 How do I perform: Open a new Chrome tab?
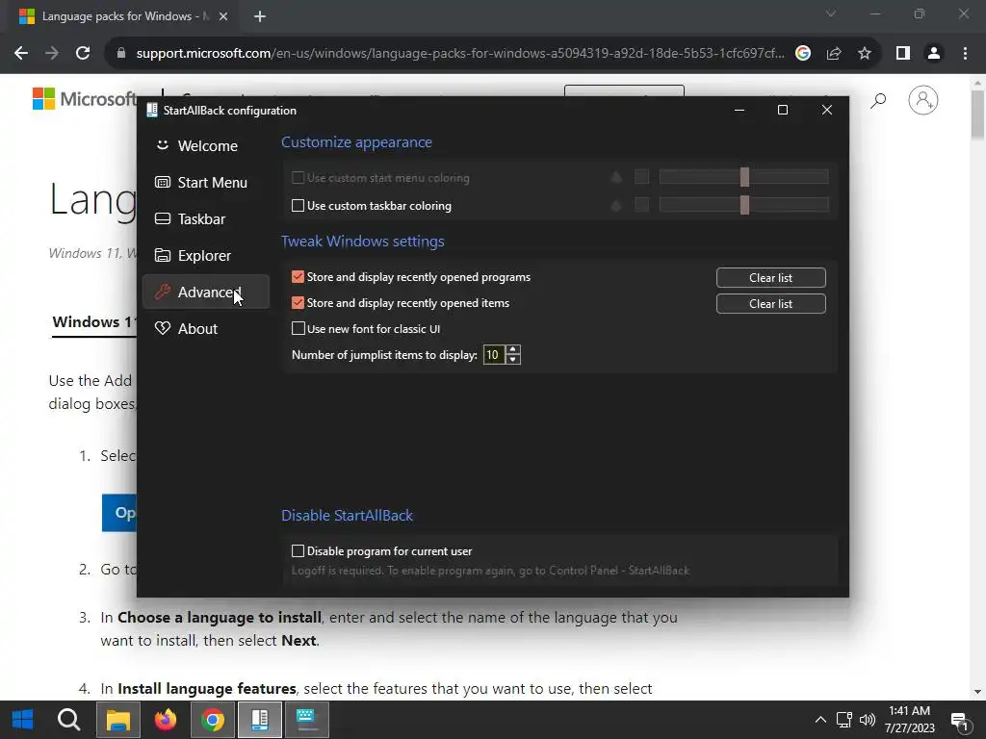pyautogui.click(x=260, y=16)
